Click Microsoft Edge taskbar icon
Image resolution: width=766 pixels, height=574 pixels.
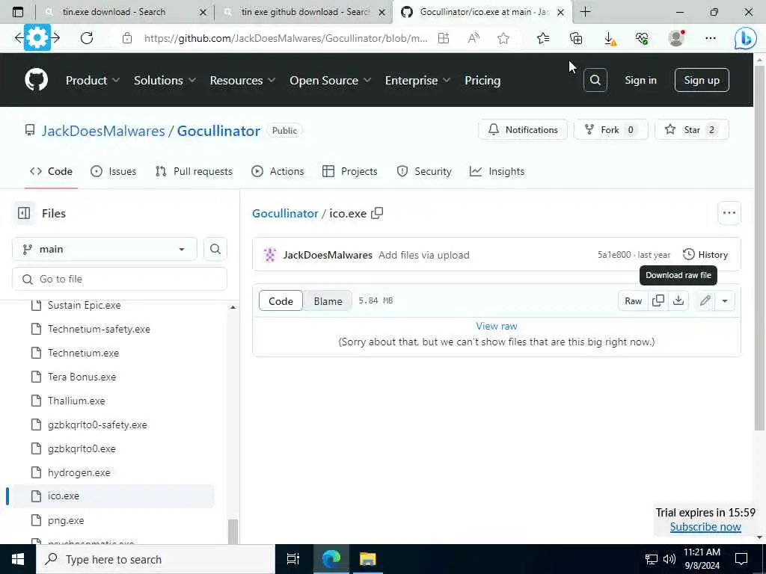331,559
